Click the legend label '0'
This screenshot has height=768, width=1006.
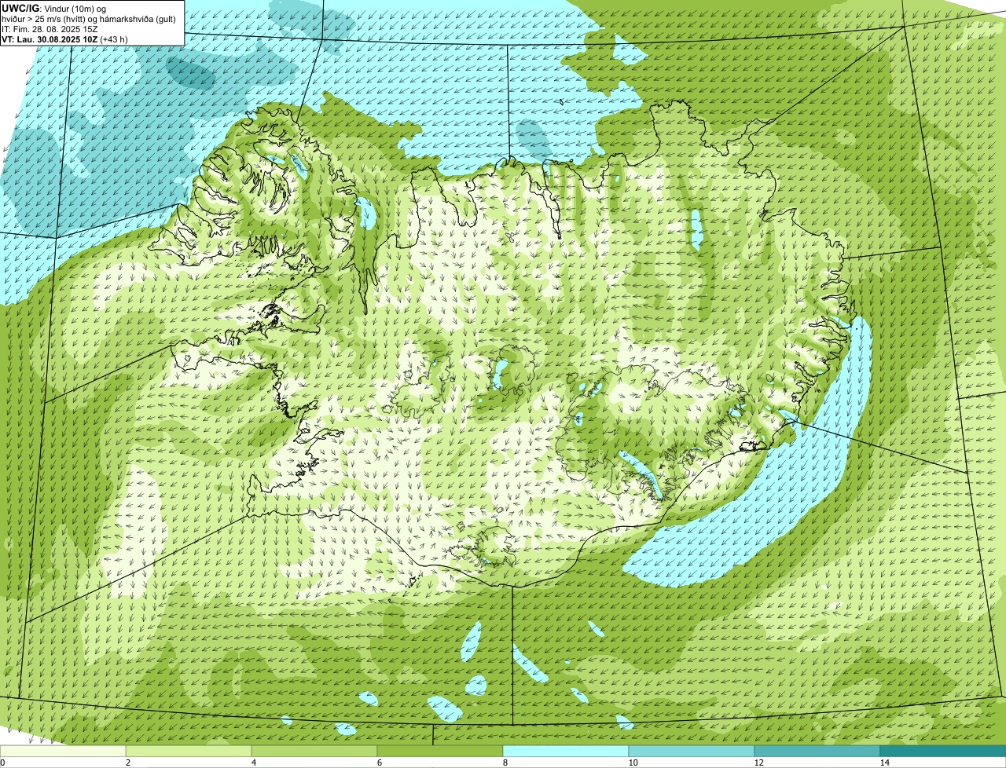pyautogui.click(x=2, y=763)
